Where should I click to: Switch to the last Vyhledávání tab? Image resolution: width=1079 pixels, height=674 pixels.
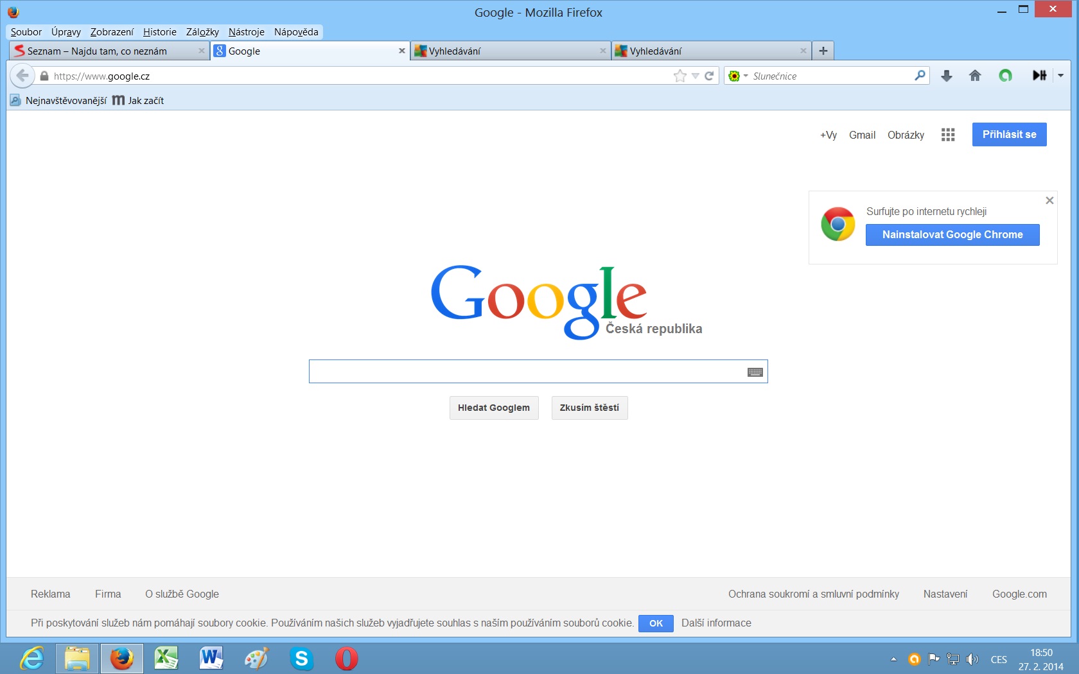tap(711, 51)
